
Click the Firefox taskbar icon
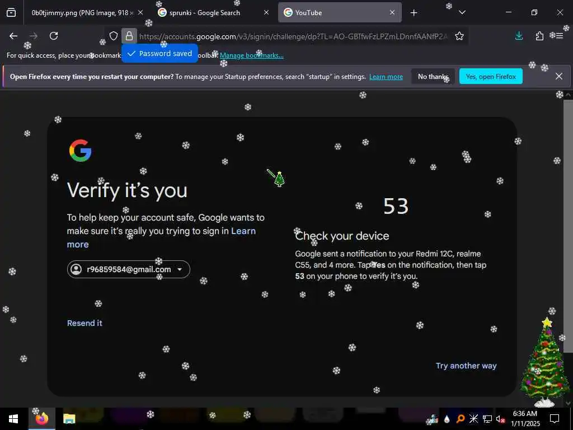(x=41, y=419)
